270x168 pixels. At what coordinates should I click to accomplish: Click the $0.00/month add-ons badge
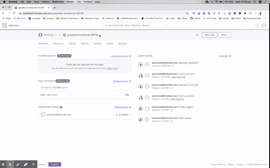point(64,56)
